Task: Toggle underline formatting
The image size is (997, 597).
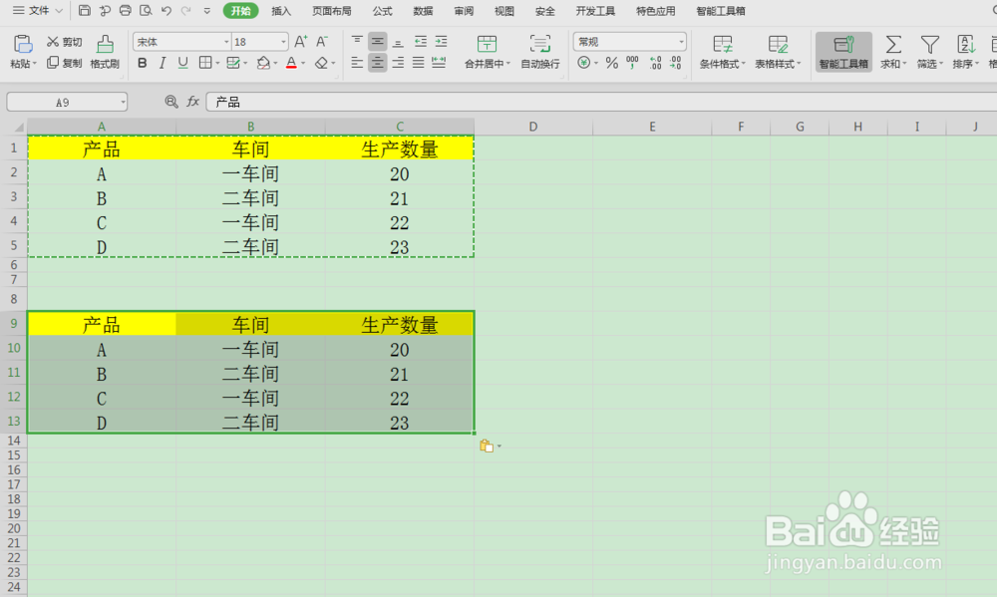Action: (x=183, y=63)
